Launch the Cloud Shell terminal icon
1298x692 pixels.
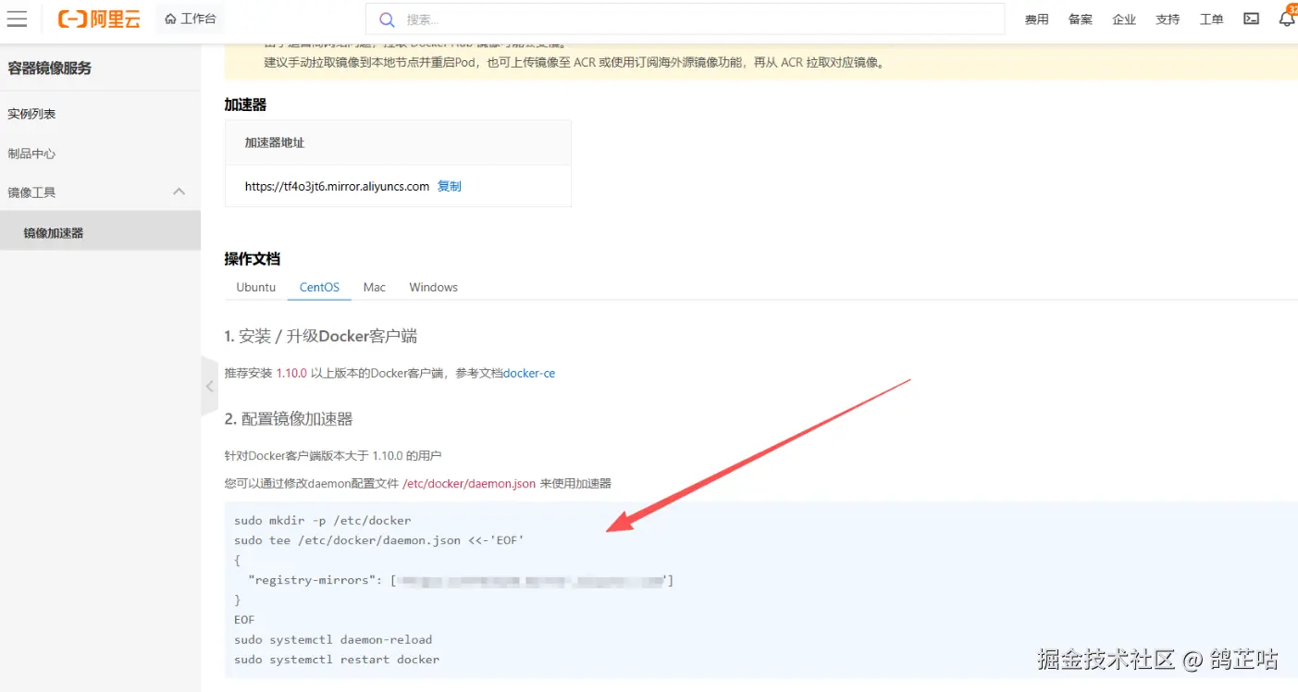coord(1251,19)
